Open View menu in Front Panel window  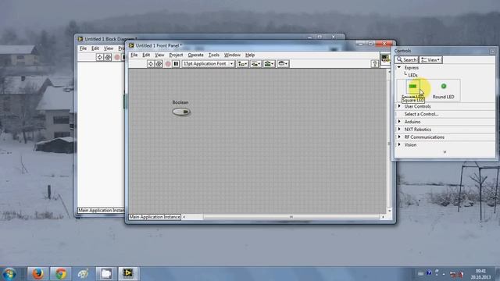[159, 55]
